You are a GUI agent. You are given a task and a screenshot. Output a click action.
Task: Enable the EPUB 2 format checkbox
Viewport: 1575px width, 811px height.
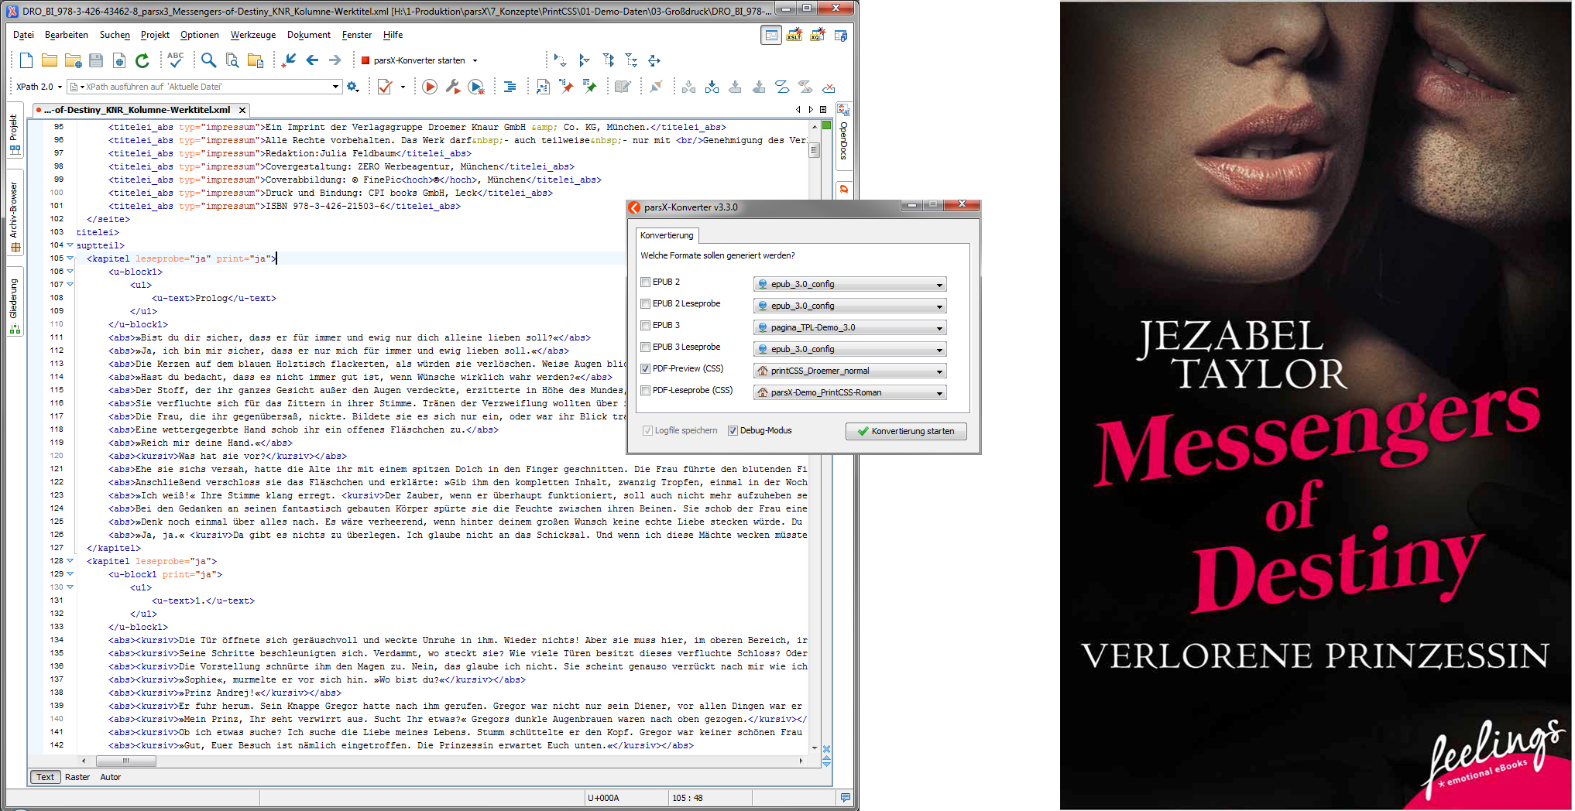646,282
